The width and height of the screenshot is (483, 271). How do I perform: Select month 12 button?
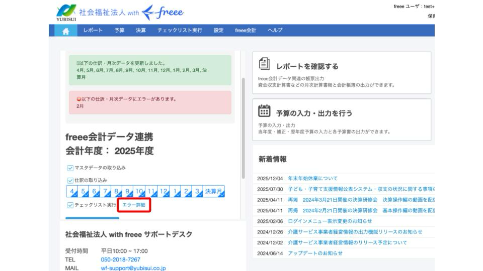pos(164,191)
